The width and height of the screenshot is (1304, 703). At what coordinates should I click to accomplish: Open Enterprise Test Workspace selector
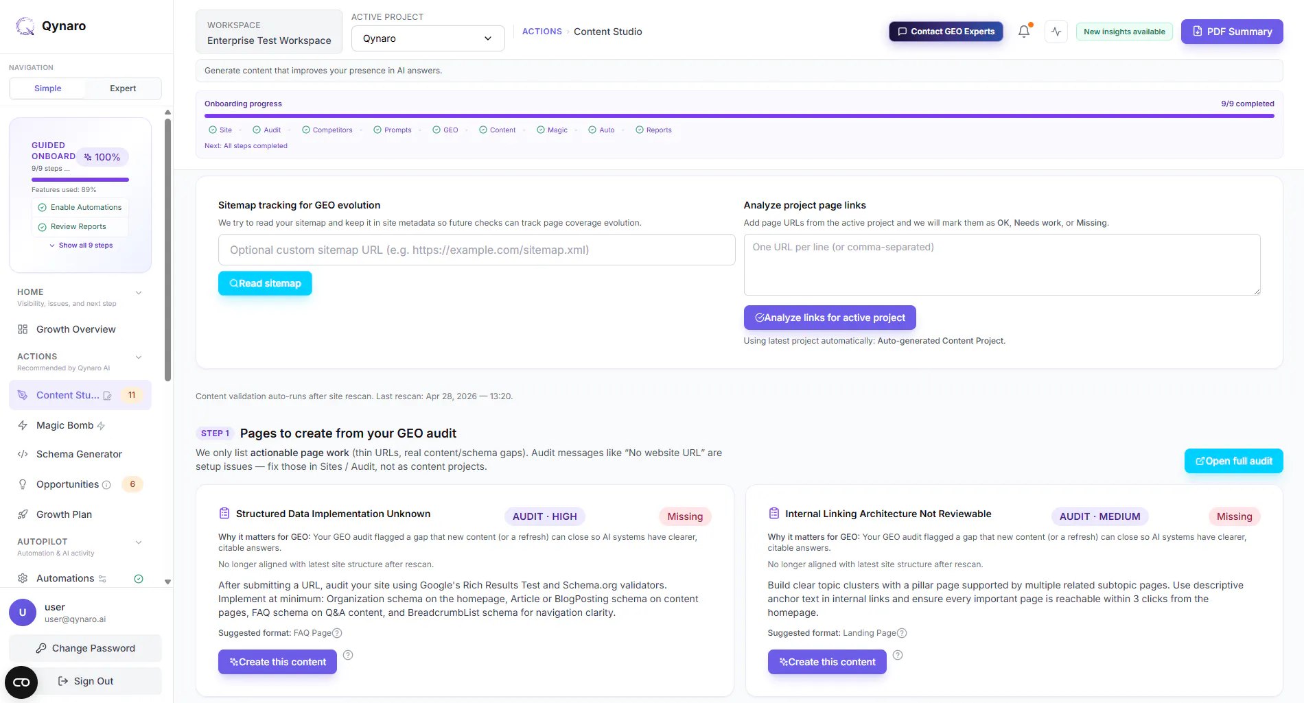coord(269,32)
